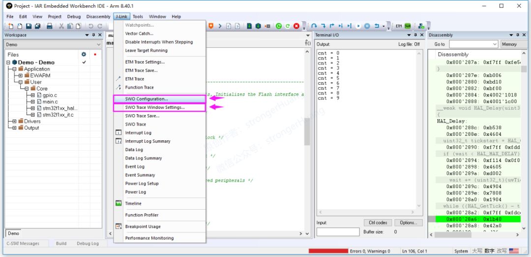
Task: Click the Run to Cursor icon
Action: pos(349,26)
